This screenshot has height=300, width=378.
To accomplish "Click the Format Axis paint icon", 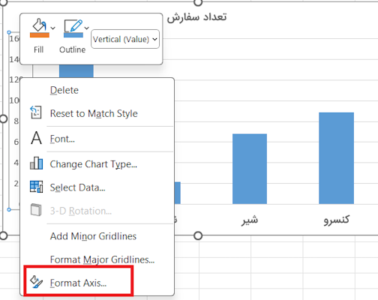I will (37, 282).
